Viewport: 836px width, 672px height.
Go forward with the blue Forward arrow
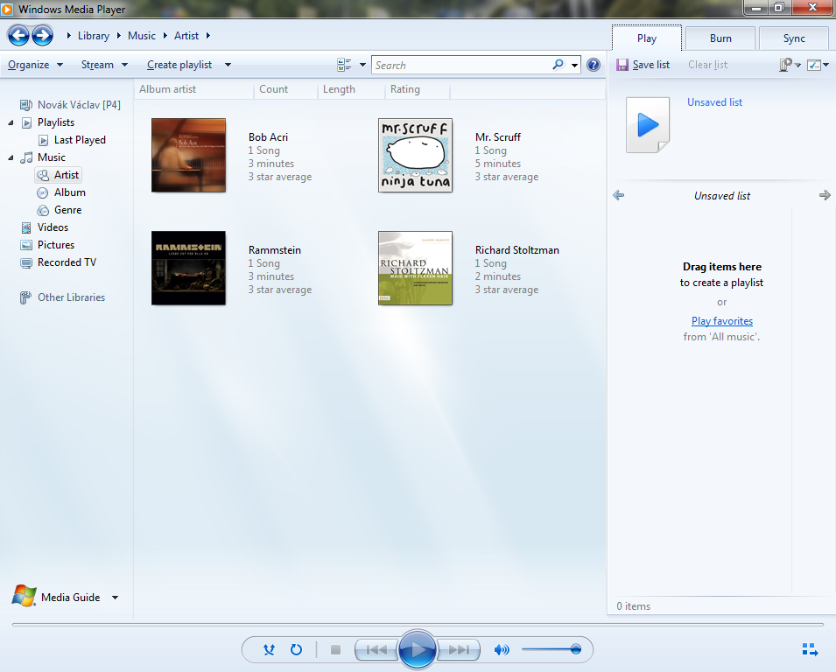[43, 36]
